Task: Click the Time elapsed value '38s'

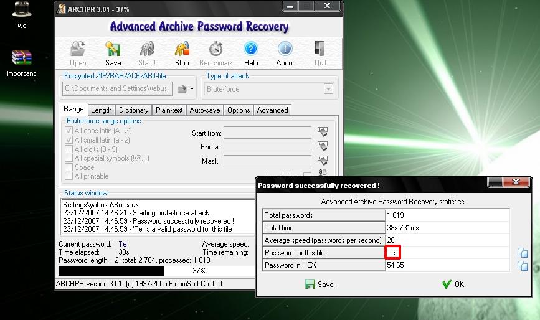Action: point(124,252)
